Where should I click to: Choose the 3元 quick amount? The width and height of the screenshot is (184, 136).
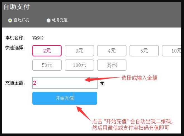tap(79, 51)
